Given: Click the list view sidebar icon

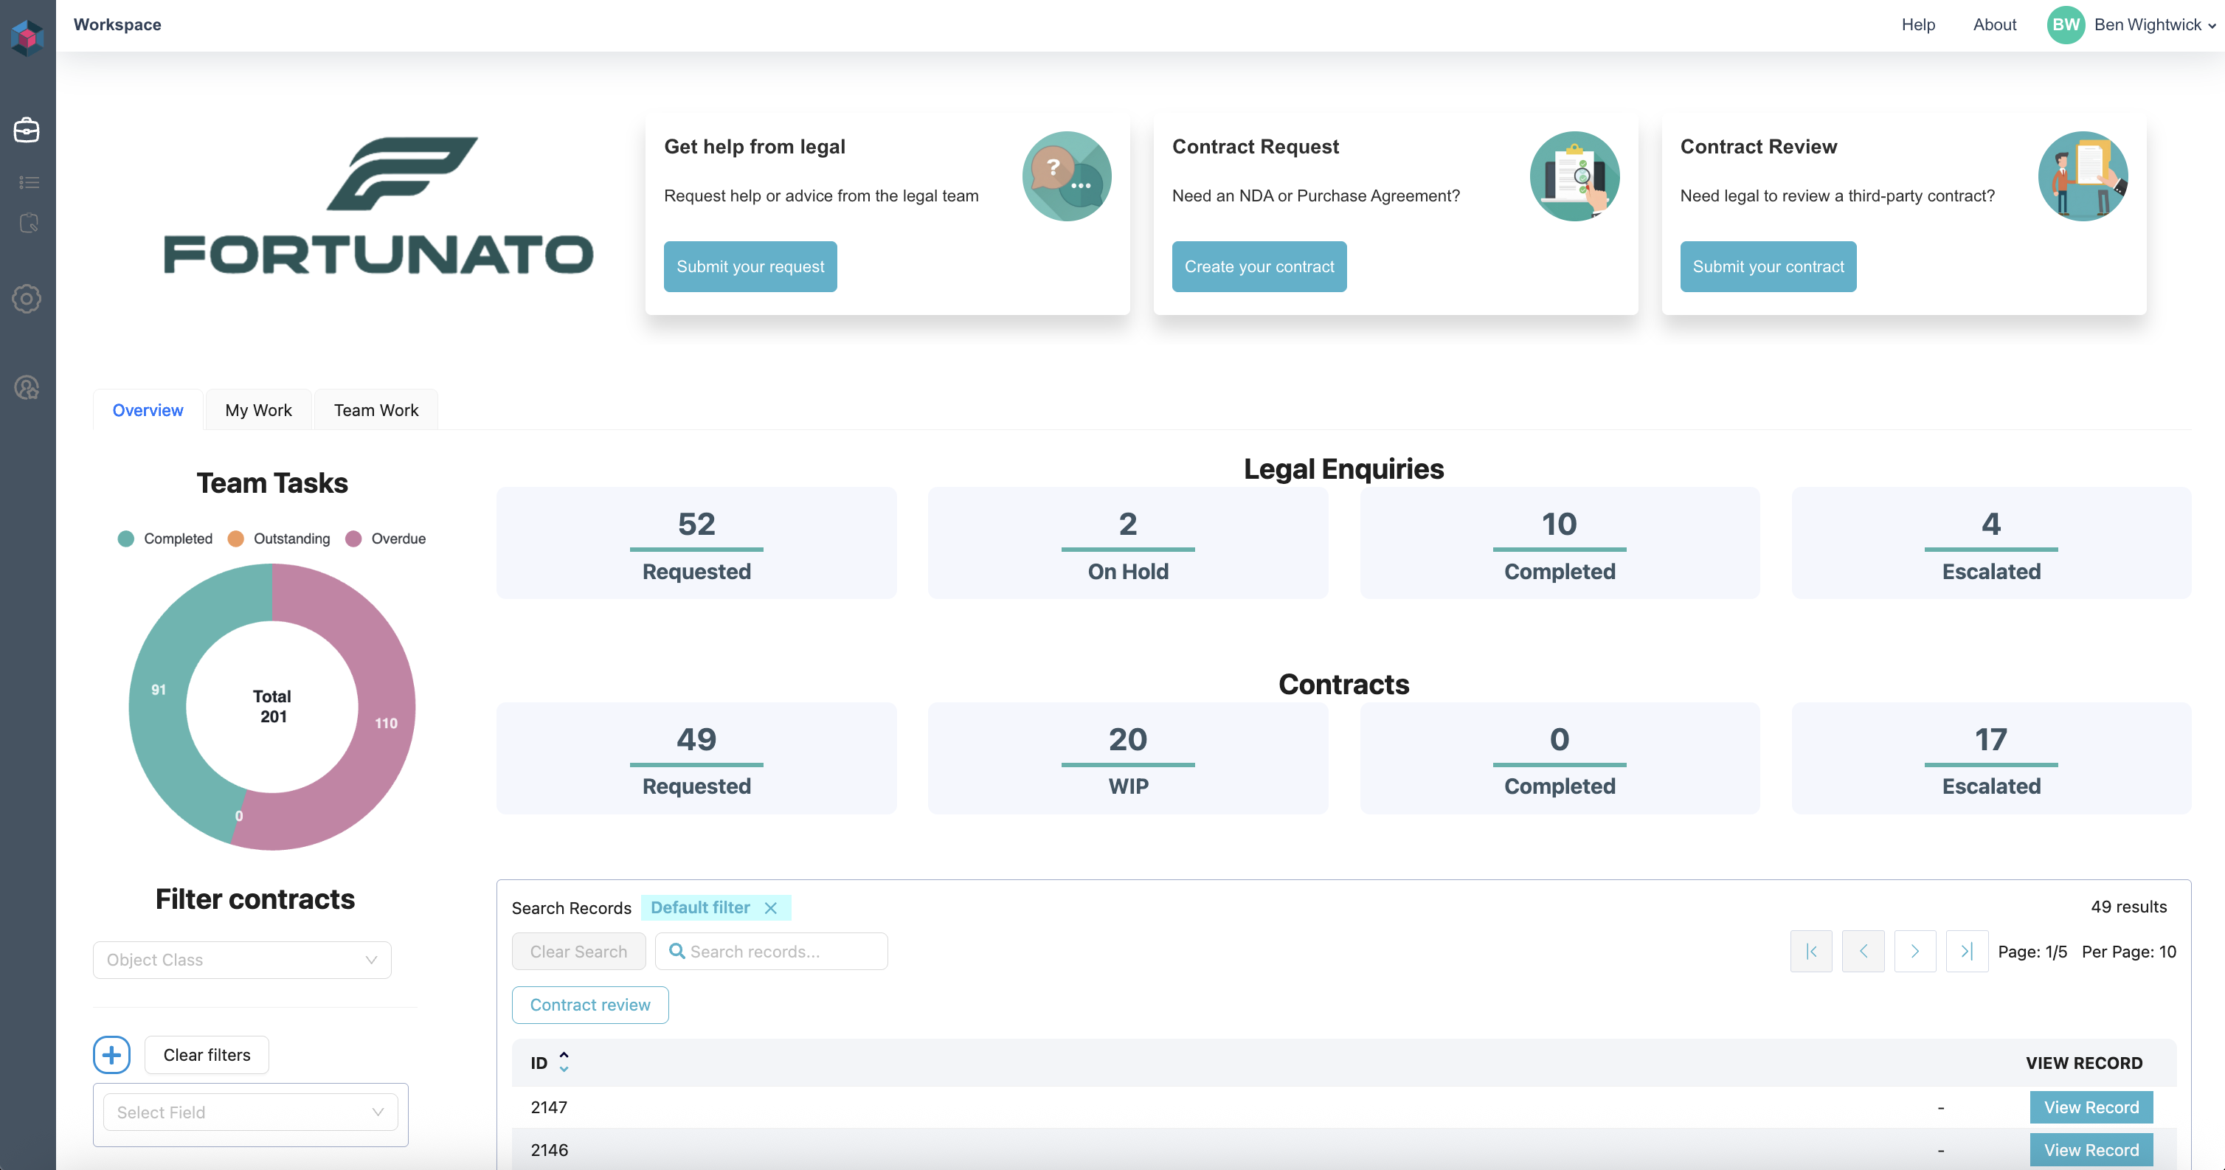Looking at the screenshot, I should [x=29, y=182].
